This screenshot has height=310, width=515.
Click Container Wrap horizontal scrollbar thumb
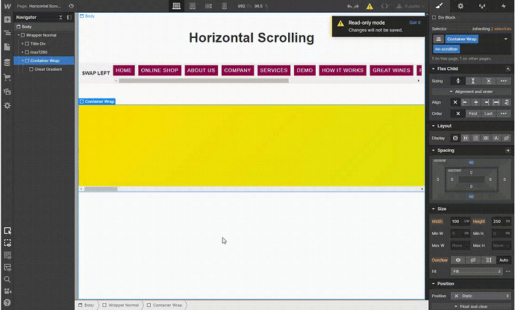(x=101, y=189)
